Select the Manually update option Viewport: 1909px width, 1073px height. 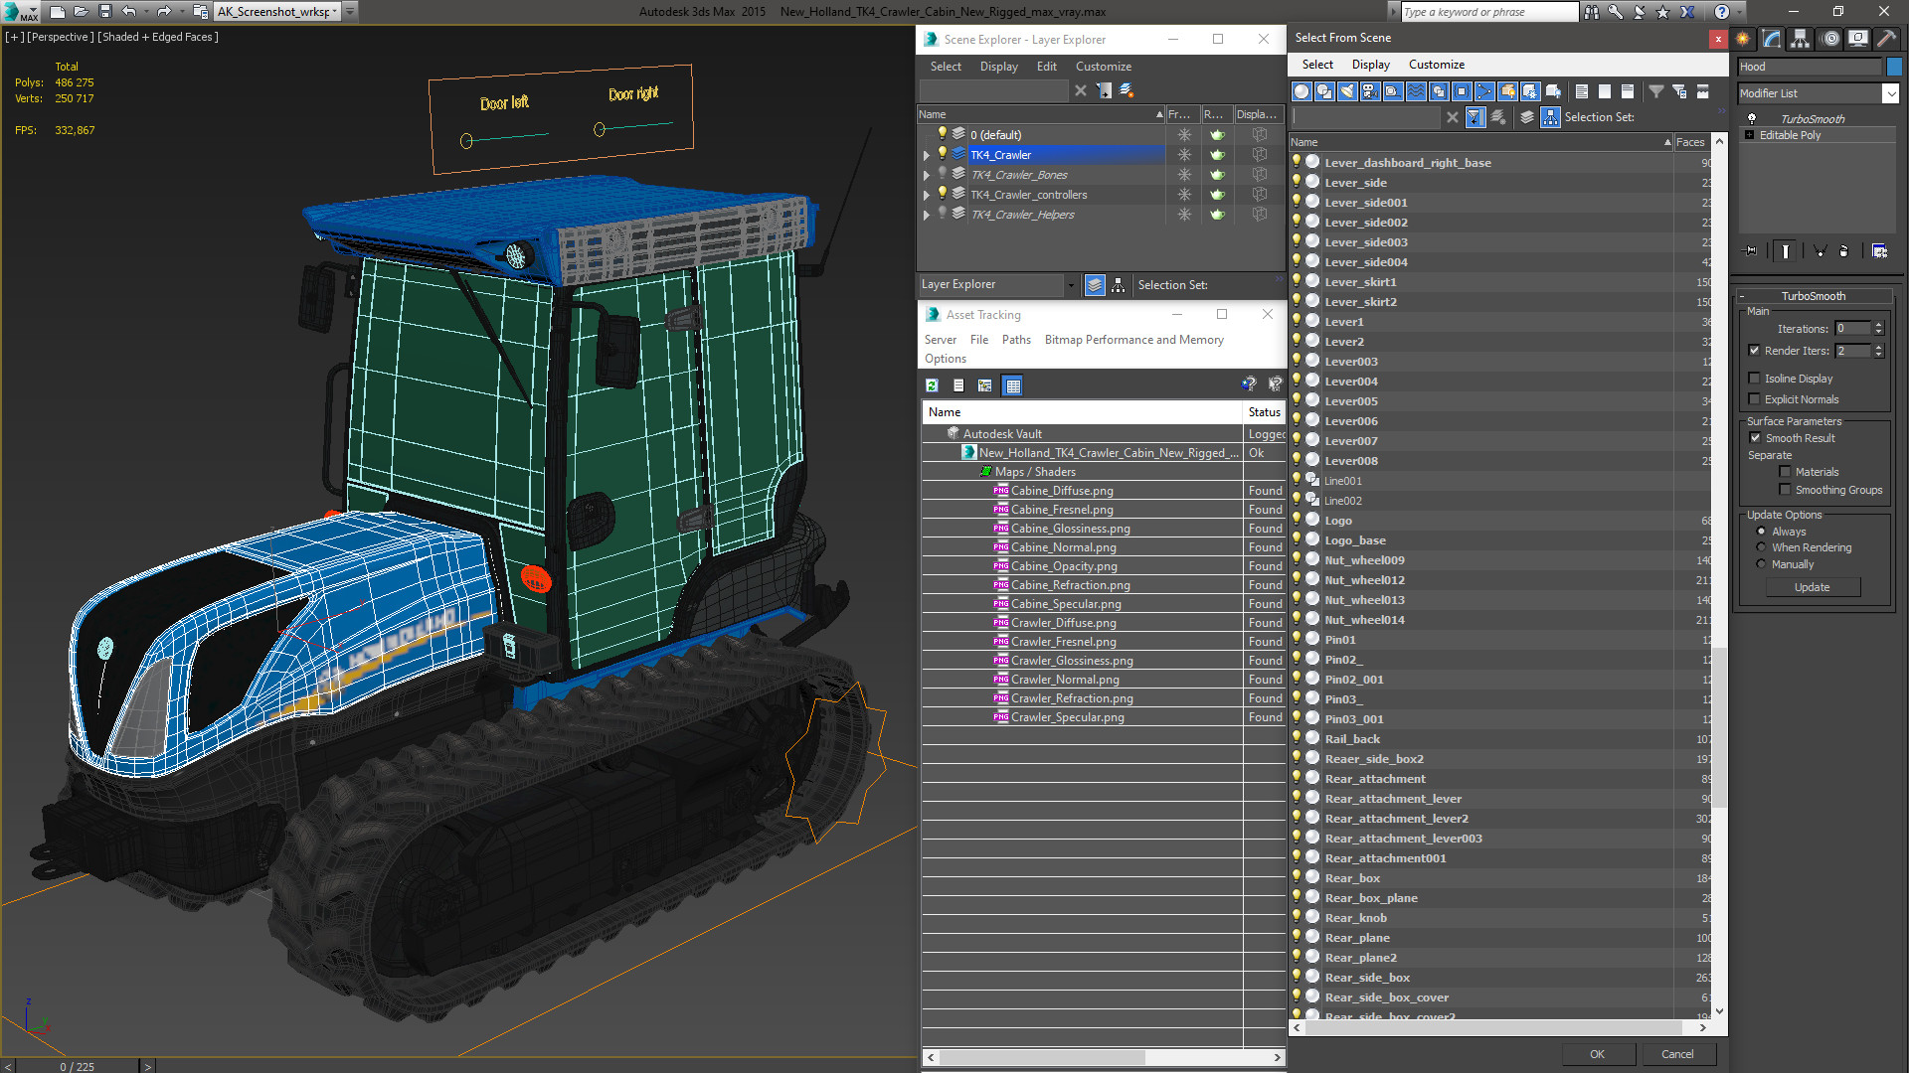coord(1761,564)
